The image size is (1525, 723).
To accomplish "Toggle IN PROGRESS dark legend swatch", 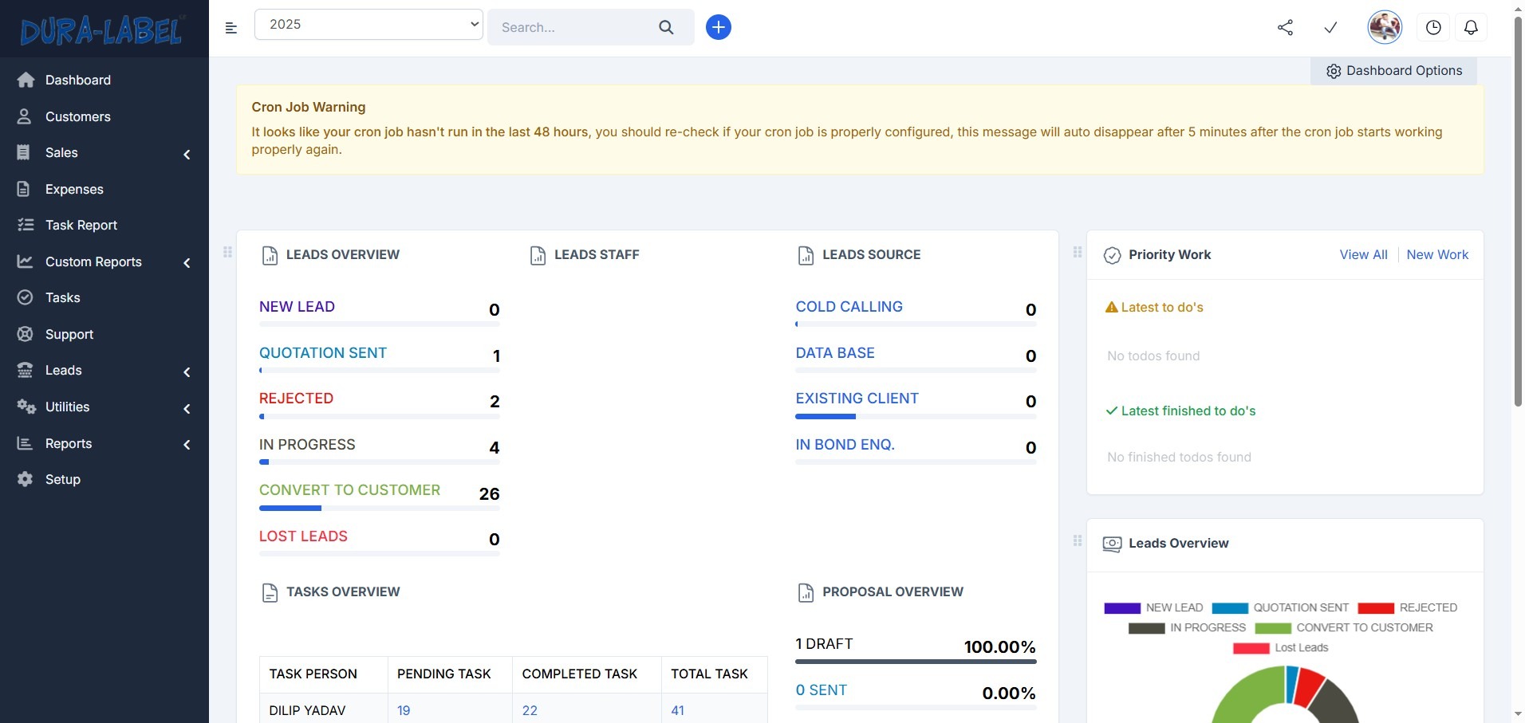I will coord(1147,628).
